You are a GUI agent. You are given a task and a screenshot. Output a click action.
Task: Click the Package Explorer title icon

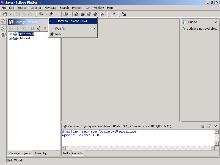pyautogui.click(x=11, y=22)
